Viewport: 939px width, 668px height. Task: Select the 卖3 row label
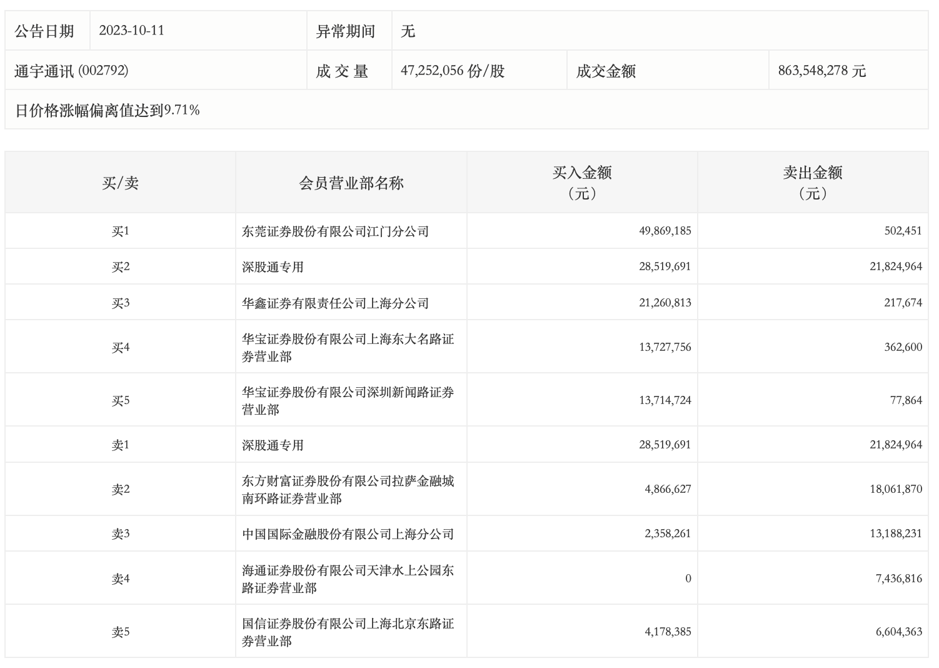pos(120,534)
